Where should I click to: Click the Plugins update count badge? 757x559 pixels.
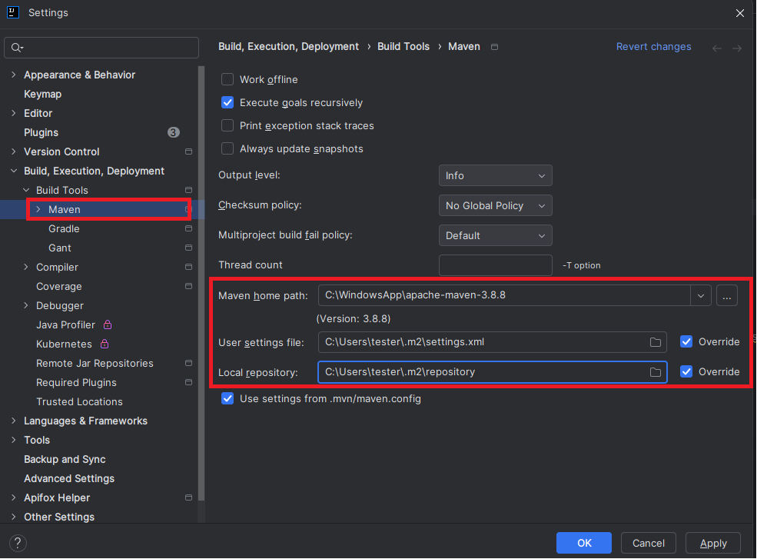point(174,132)
